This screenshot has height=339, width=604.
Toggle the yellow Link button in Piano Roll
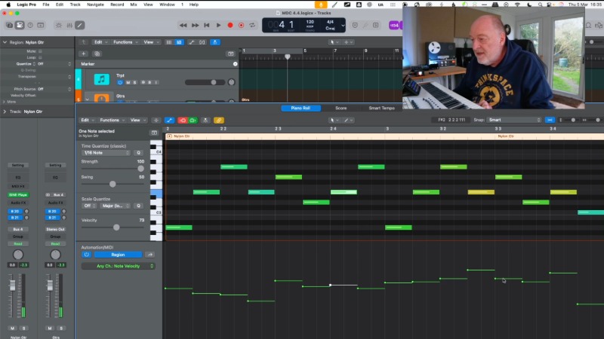[x=219, y=121]
